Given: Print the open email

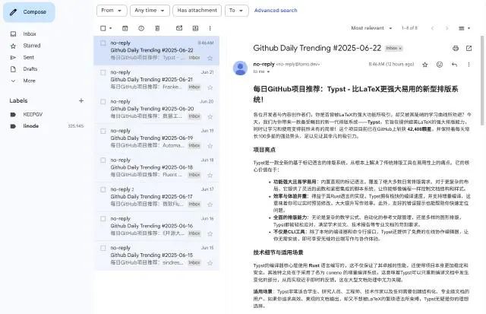Looking at the screenshot, I should 456,49.
